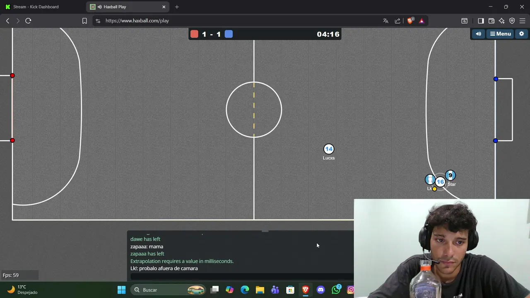
Task: Click Brave browser taskbar icon
Action: pos(305,290)
